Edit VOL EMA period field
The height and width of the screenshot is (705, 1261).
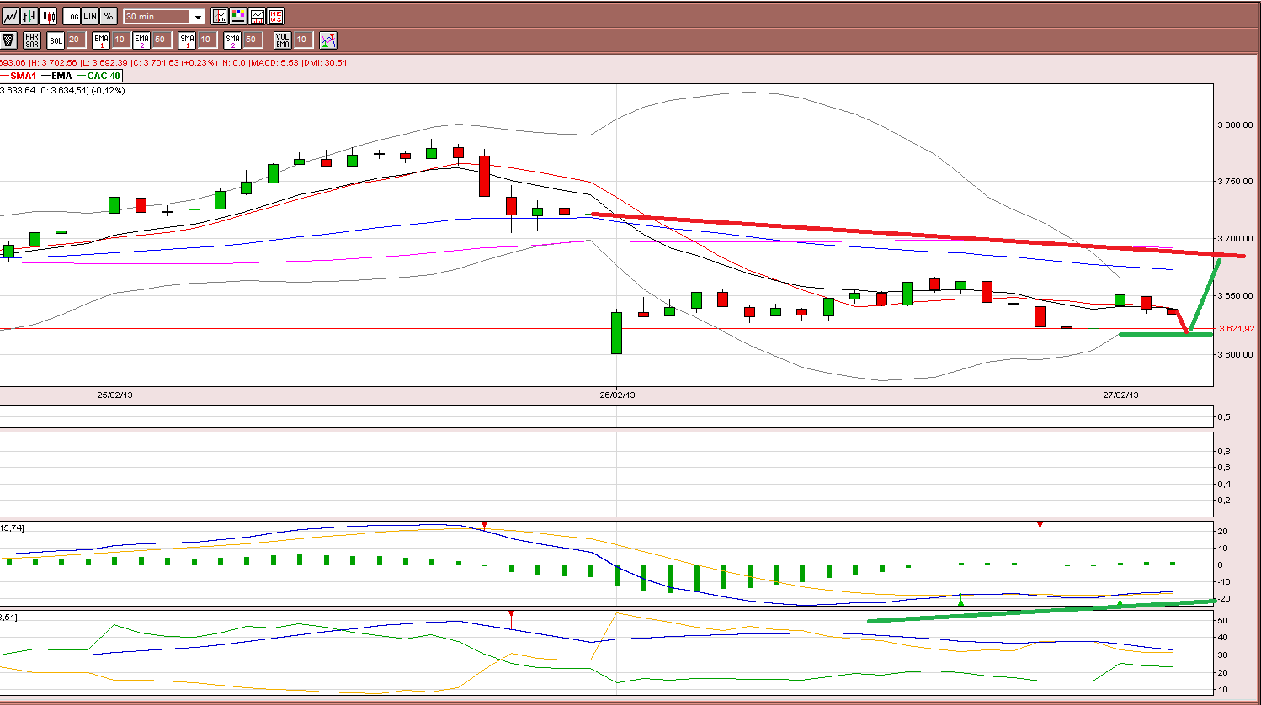click(x=302, y=40)
